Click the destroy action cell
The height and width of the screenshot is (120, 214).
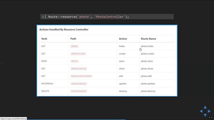coord(123,91)
